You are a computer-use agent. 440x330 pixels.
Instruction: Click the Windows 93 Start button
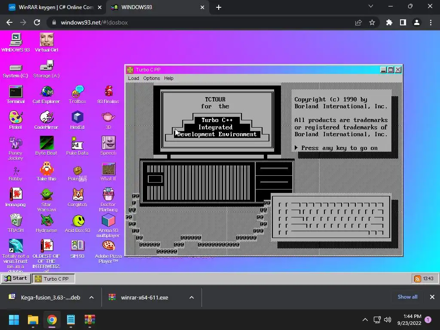tap(16, 278)
